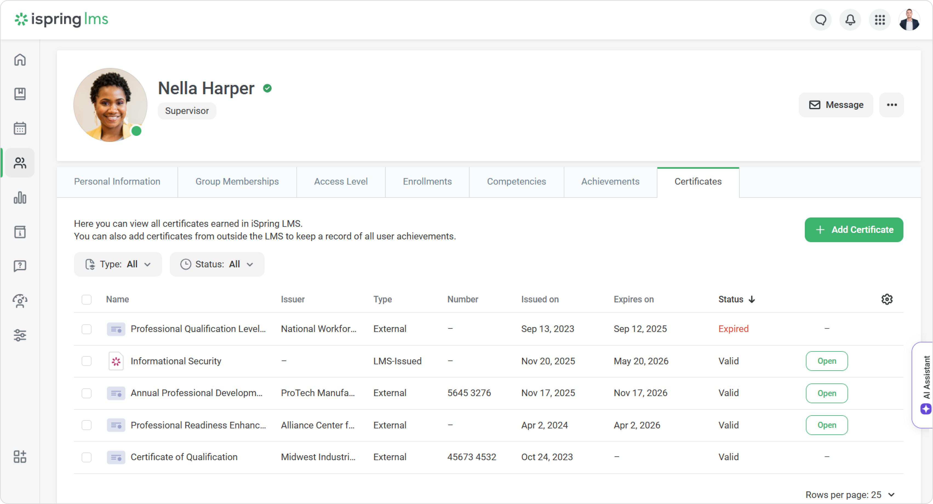Open the sliders settings icon in sidebar
This screenshot has width=933, height=504.
coord(20,335)
